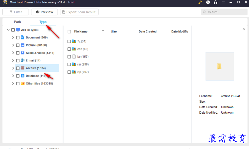Screen dimensions: 249x149
Task: Expand the Other files tree node
Action: (13, 83)
